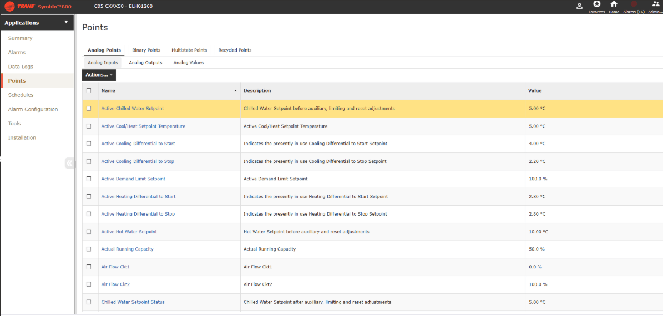
Task: Select the Air Flow Ckt1 row checkbox
Action: pyautogui.click(x=89, y=267)
